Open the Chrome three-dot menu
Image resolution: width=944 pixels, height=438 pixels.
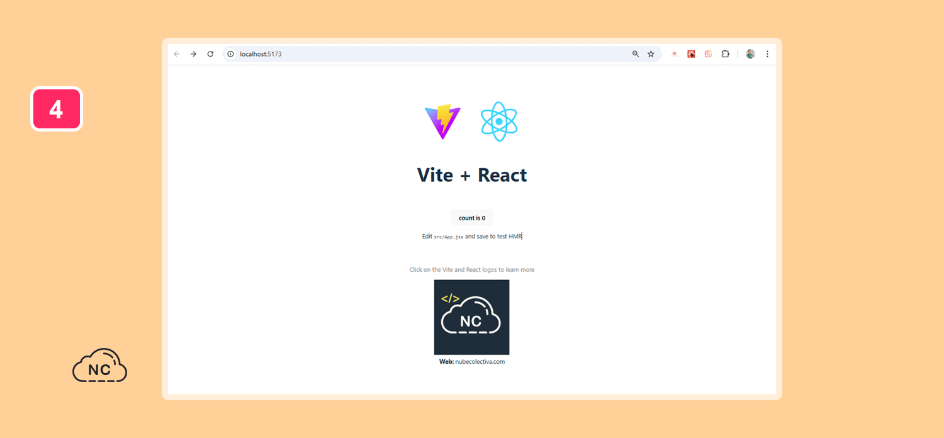767,54
